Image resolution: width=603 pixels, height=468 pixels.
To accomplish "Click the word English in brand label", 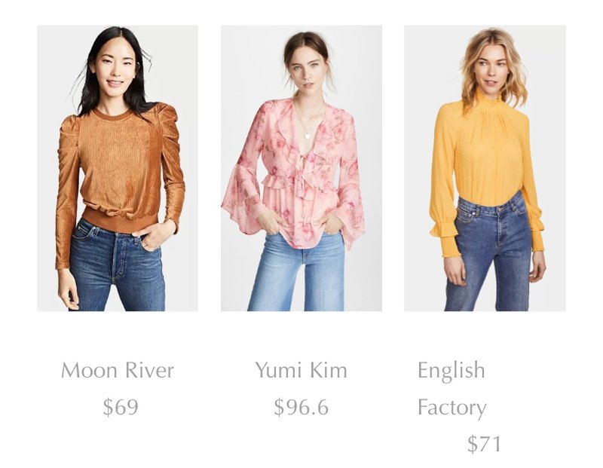I will pyautogui.click(x=451, y=371).
